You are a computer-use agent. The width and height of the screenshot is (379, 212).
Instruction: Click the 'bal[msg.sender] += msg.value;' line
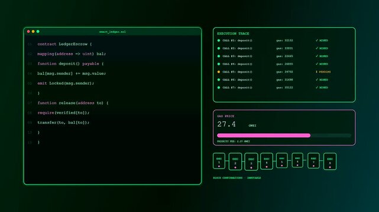coord(72,74)
